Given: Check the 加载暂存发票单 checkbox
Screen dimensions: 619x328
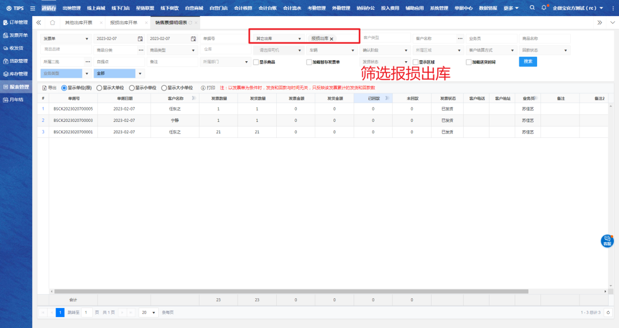Looking at the screenshot, I should (x=309, y=62).
